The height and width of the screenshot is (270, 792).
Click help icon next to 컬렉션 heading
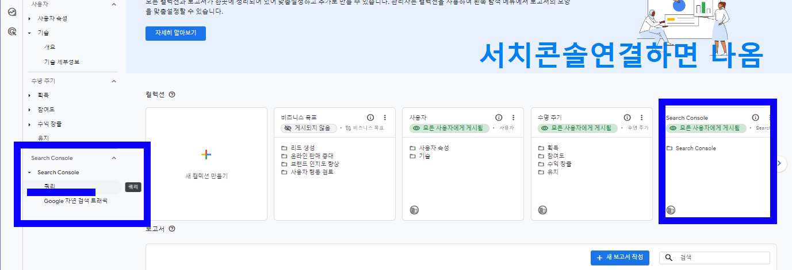click(x=171, y=95)
